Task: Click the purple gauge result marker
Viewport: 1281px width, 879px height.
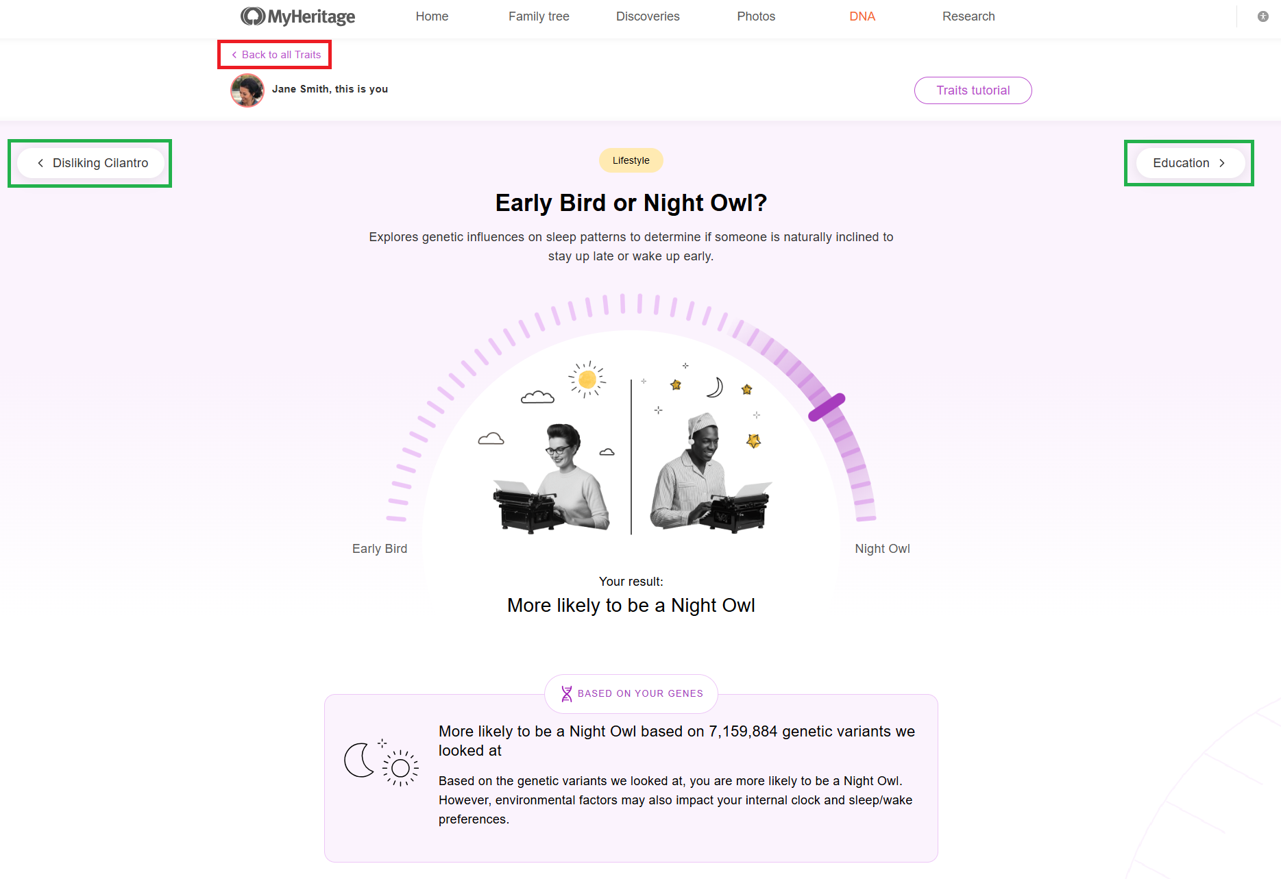Action: click(827, 408)
